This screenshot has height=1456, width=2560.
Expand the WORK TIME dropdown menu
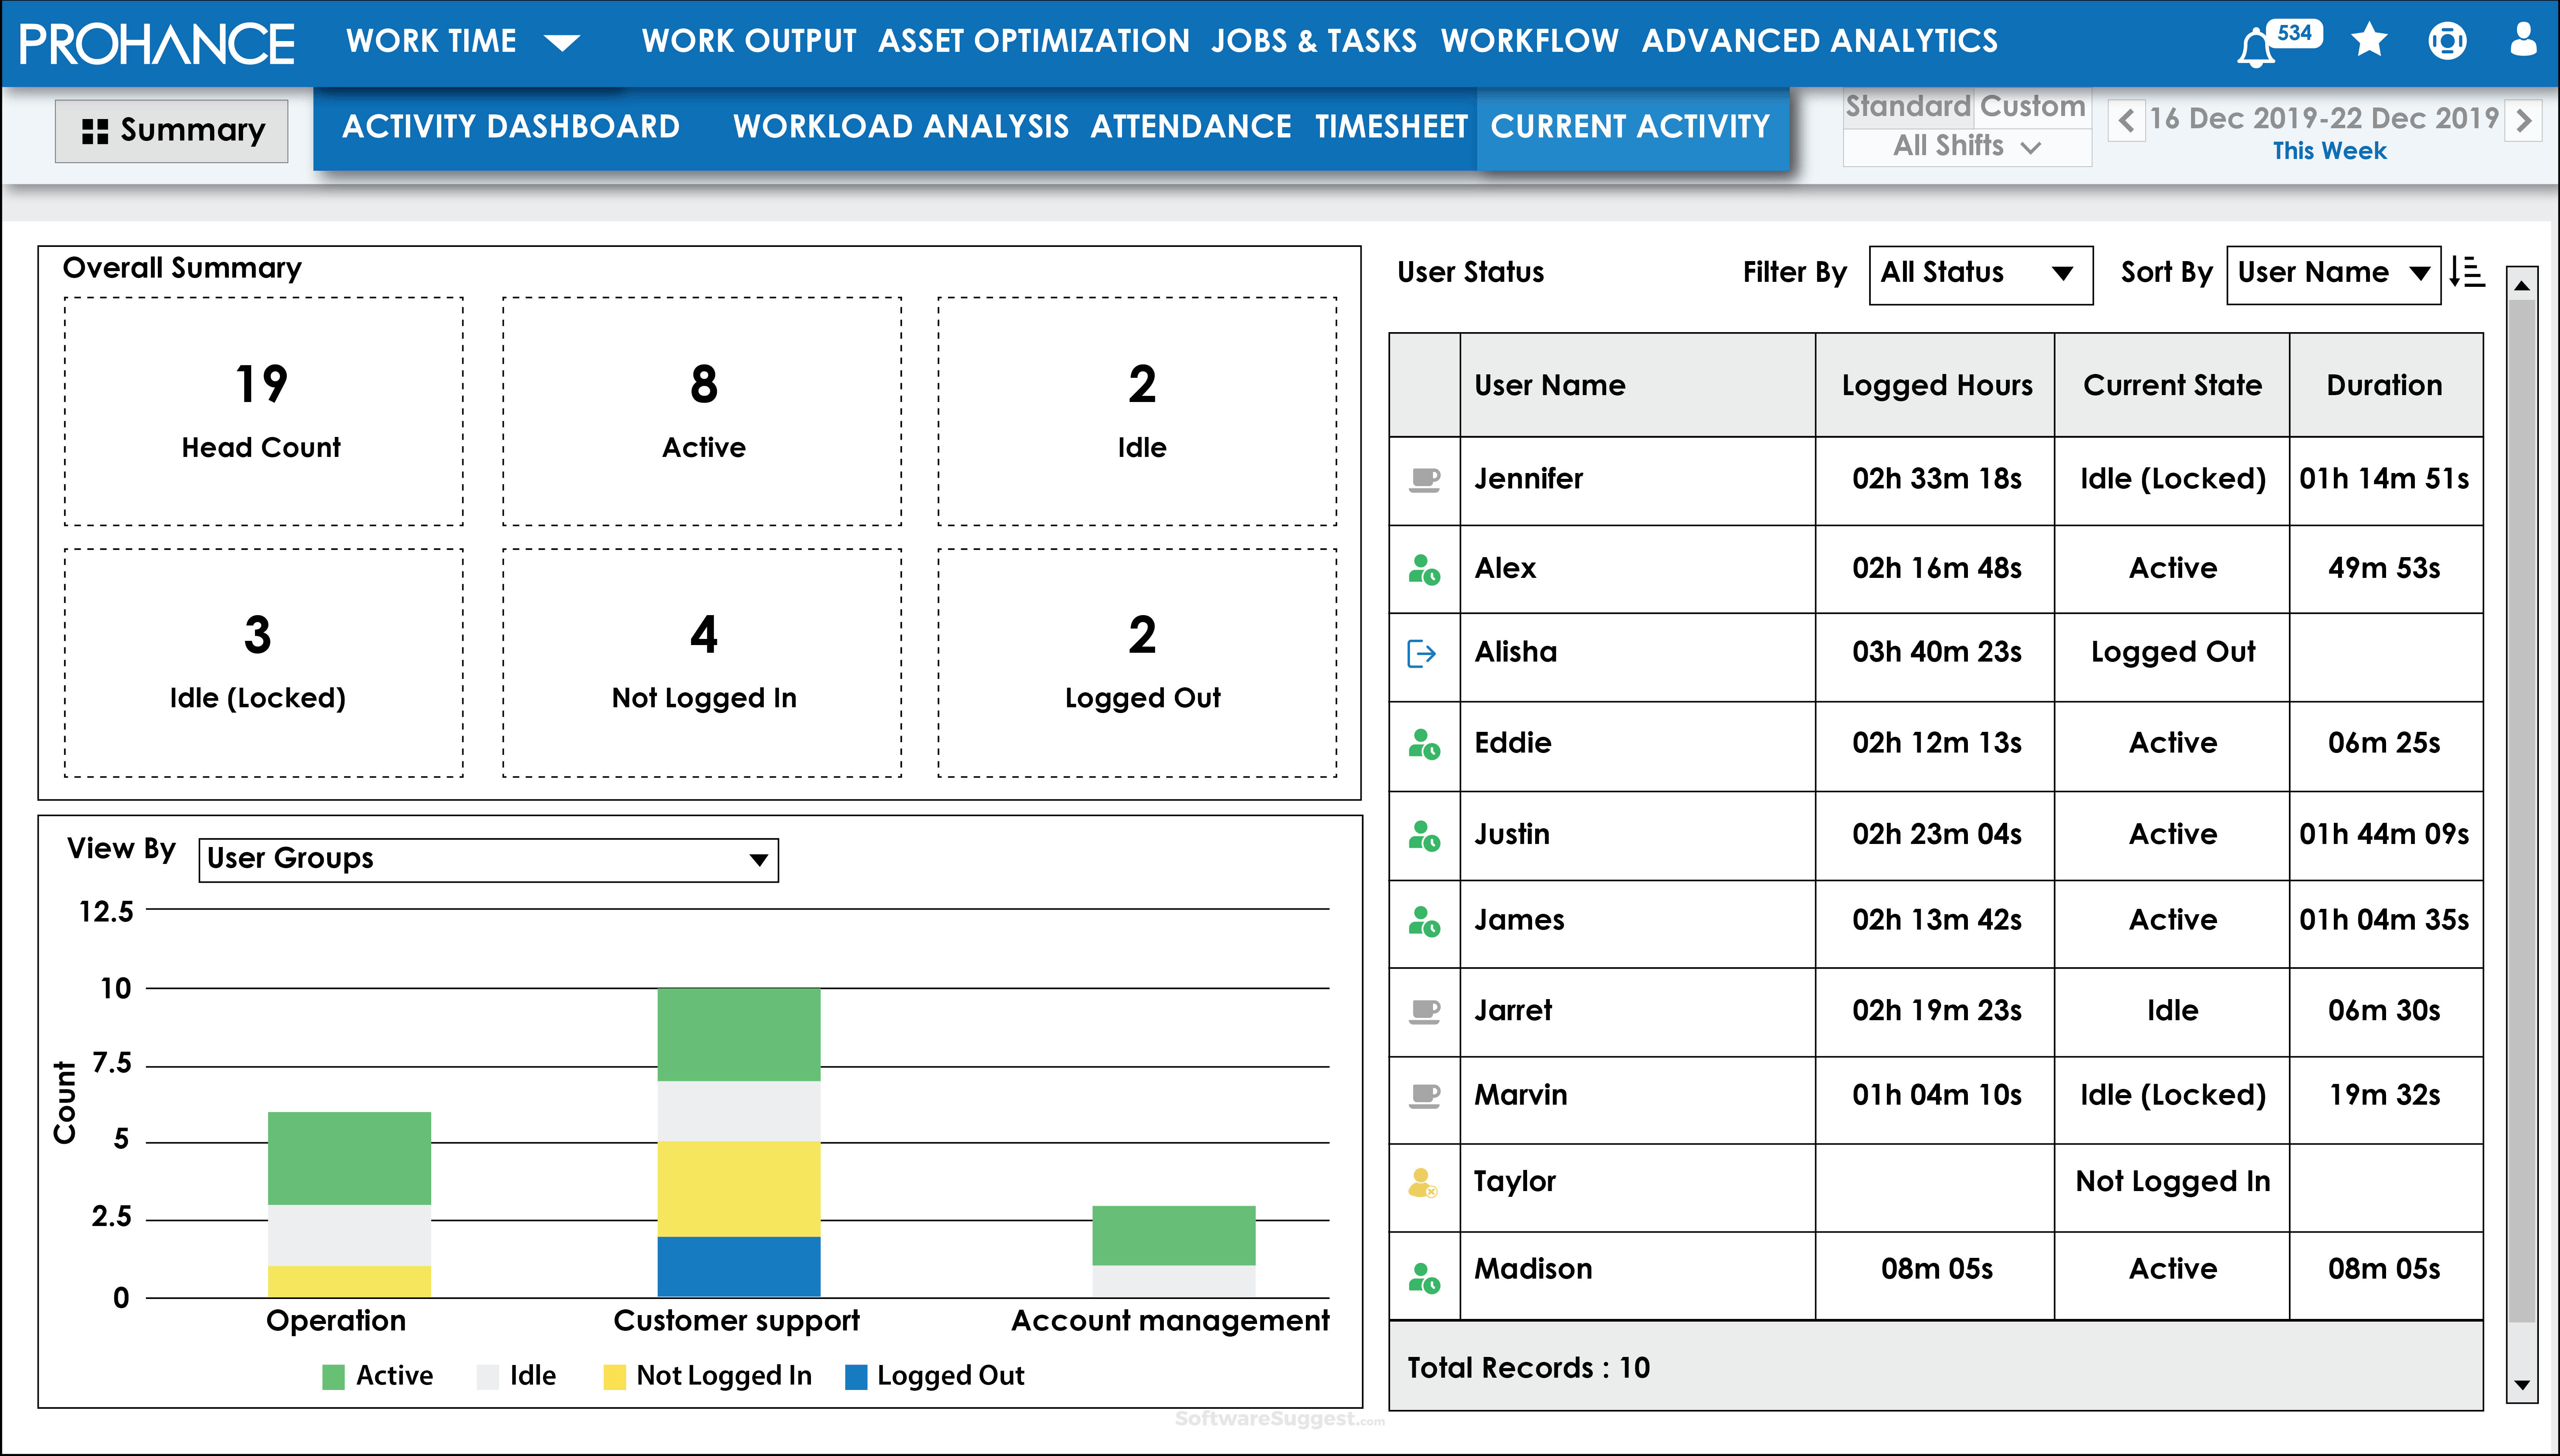click(563, 42)
